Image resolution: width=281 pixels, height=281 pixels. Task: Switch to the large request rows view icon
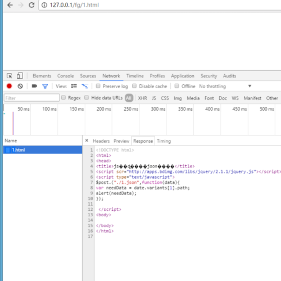(x=74, y=86)
